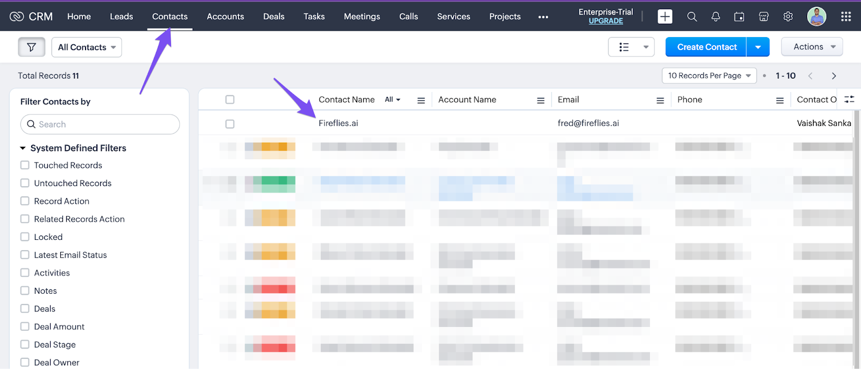Check the Touched Records filter
The image size is (861, 369).
[25, 165]
